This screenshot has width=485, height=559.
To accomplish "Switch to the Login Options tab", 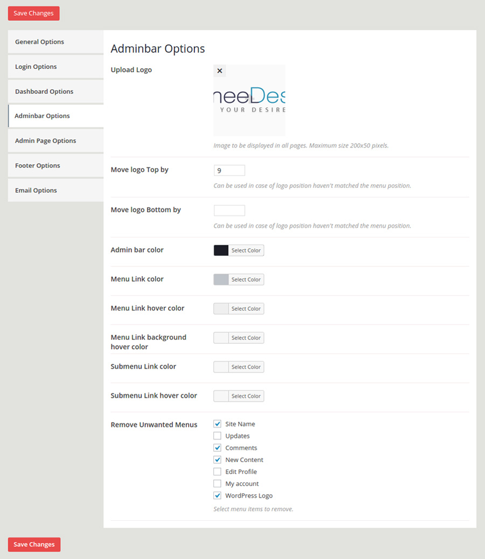I will tap(56, 67).
